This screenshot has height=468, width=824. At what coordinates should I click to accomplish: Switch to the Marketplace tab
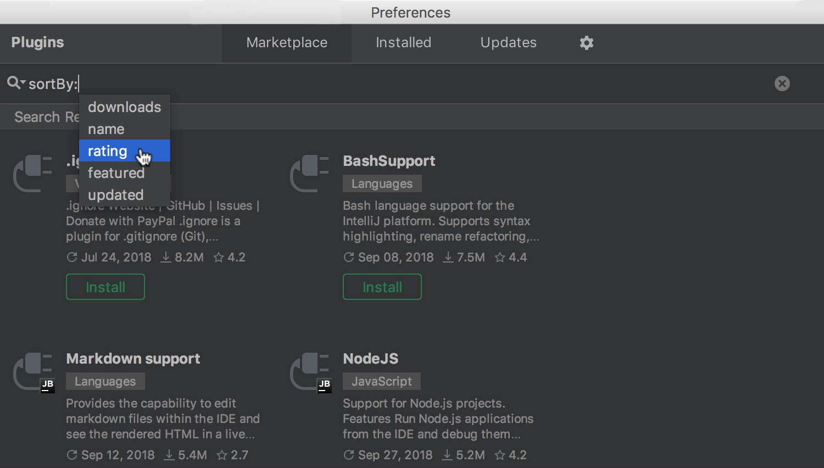point(287,43)
